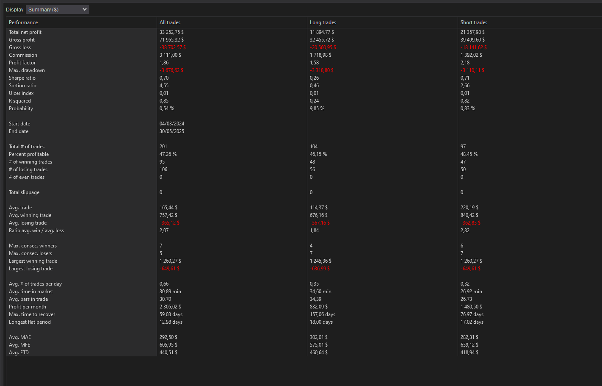Screen dimensions: 602x386
Task: Click Long trades count 104
Action: (x=314, y=147)
